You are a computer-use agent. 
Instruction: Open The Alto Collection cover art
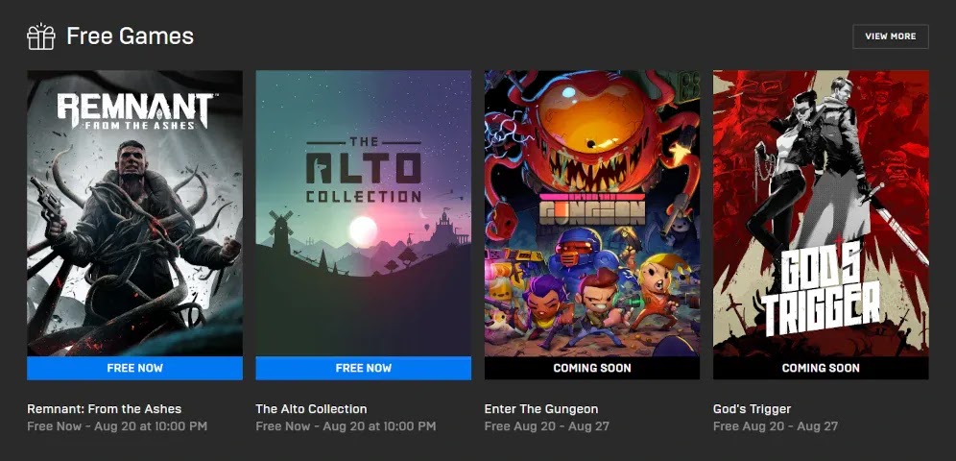364,213
